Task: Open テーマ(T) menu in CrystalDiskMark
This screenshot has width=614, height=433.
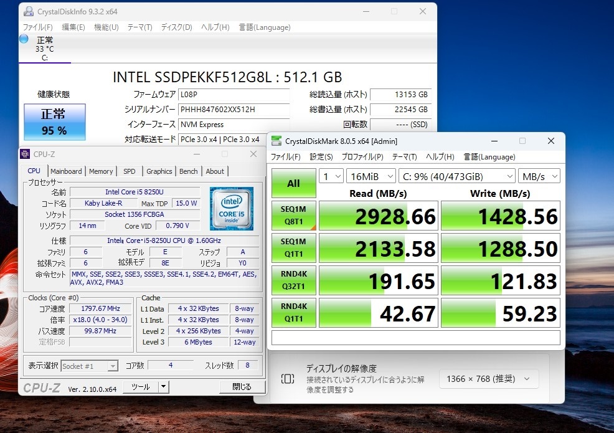Action: (405, 157)
